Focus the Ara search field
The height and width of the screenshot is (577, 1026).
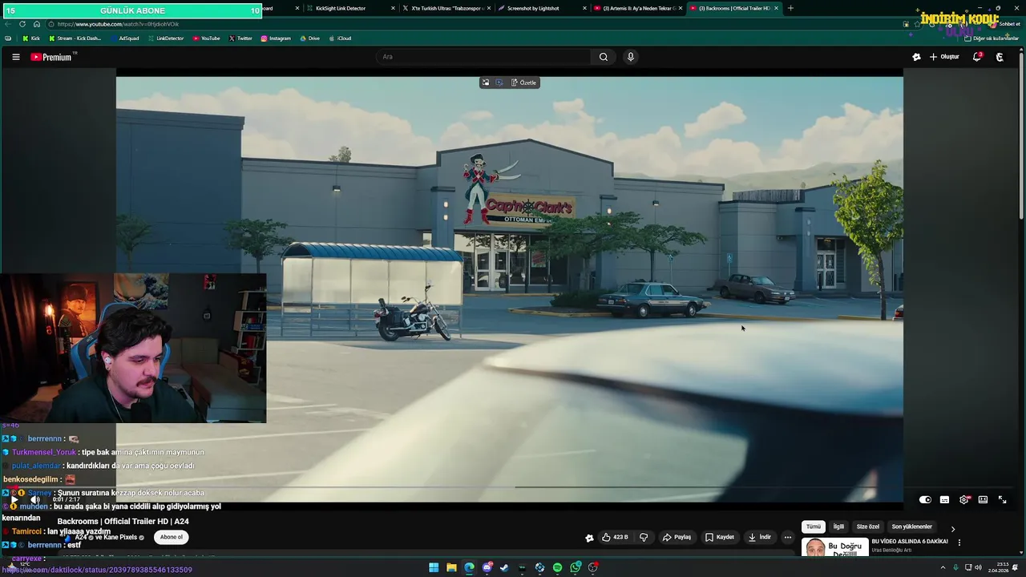point(483,57)
